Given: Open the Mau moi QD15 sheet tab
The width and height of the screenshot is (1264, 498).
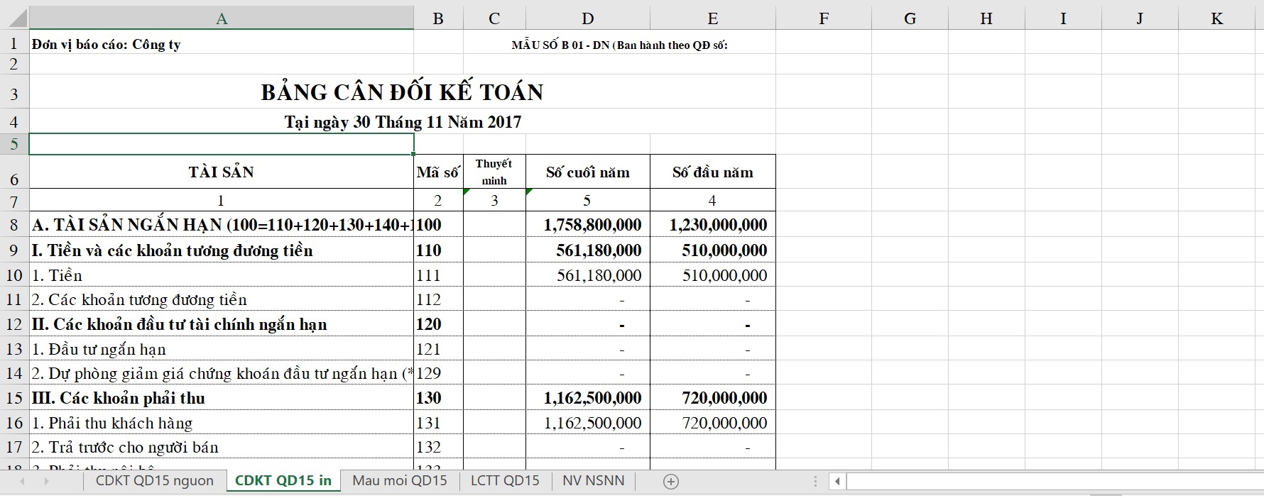Looking at the screenshot, I should 400,481.
